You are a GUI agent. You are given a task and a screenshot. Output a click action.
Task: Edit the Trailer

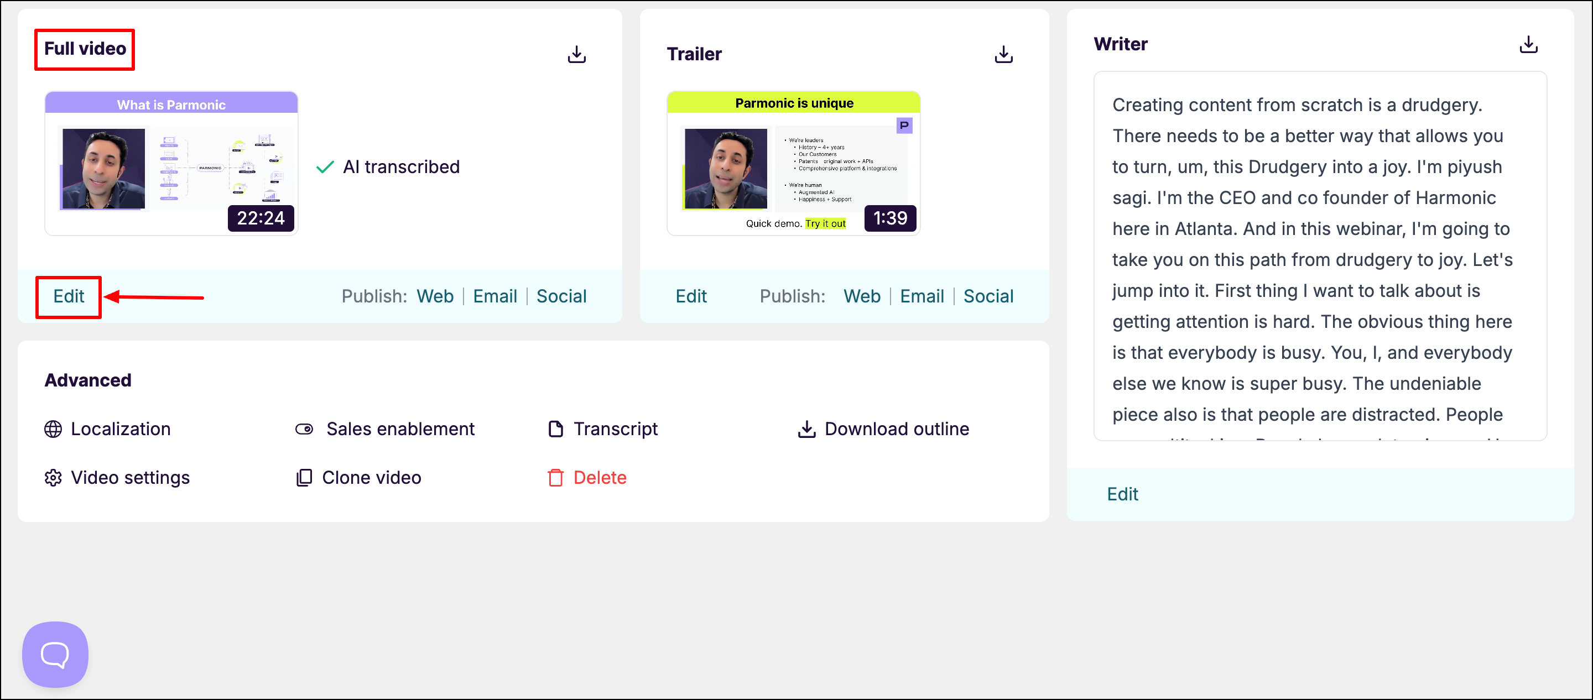point(691,296)
